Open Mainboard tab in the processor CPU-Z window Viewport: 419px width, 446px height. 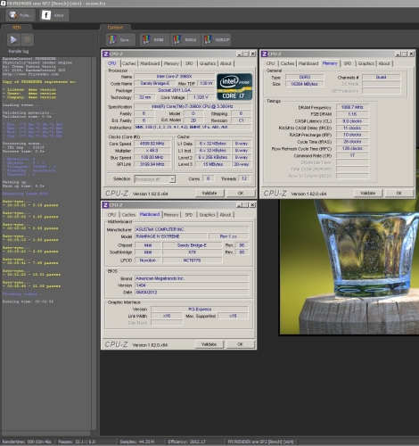pos(150,63)
